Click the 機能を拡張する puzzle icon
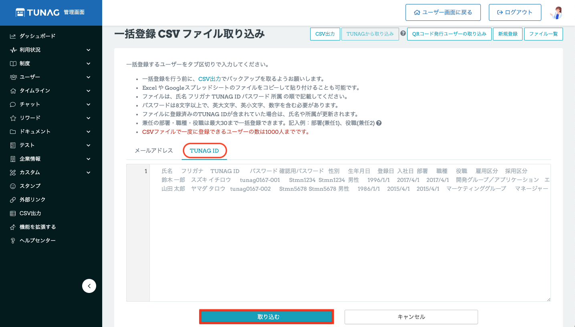Viewport: 575px width, 327px height. (x=13, y=227)
